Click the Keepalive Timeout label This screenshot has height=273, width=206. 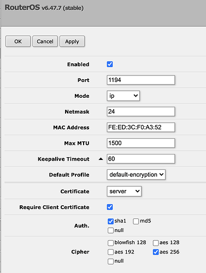(x=63, y=159)
